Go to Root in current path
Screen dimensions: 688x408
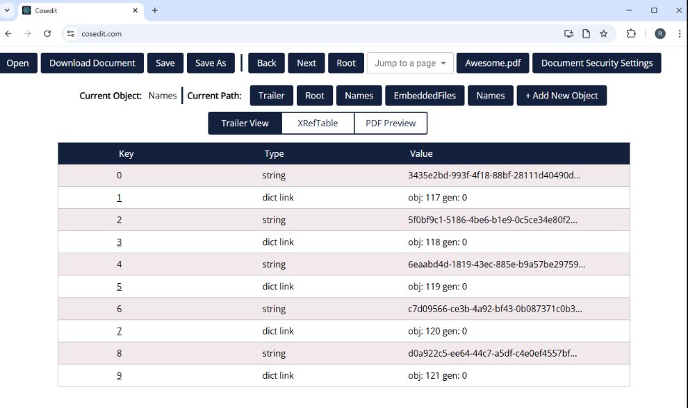[x=315, y=96]
